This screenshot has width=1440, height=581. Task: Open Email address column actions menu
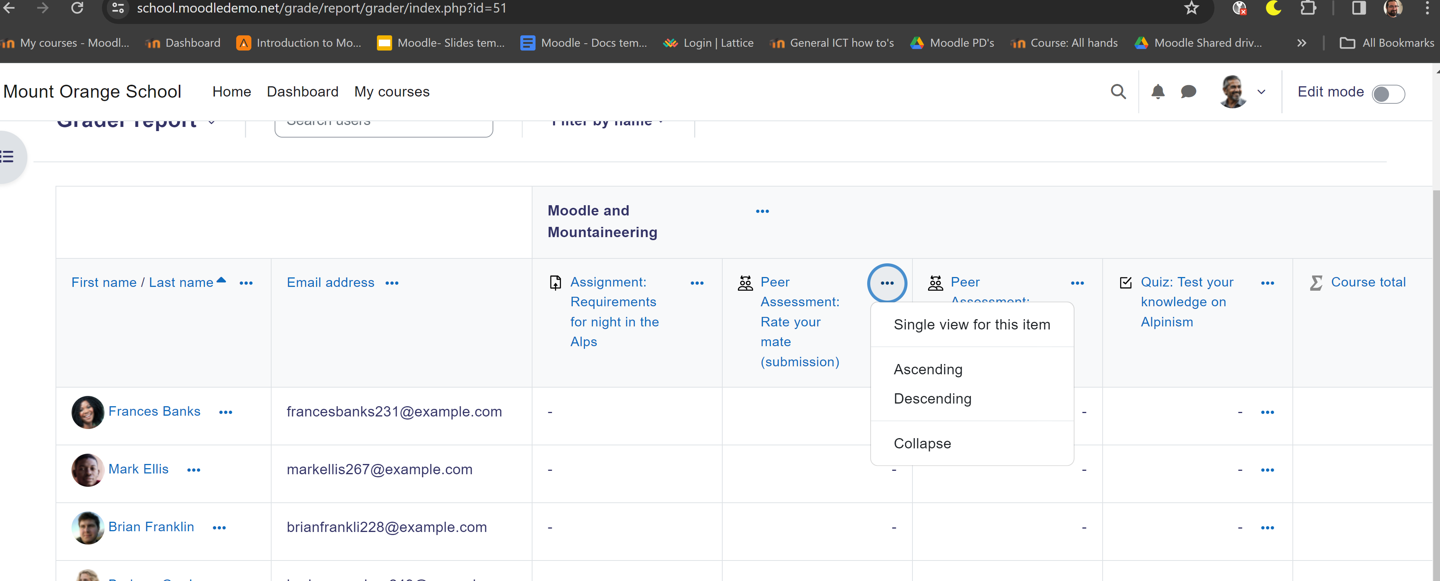tap(392, 283)
